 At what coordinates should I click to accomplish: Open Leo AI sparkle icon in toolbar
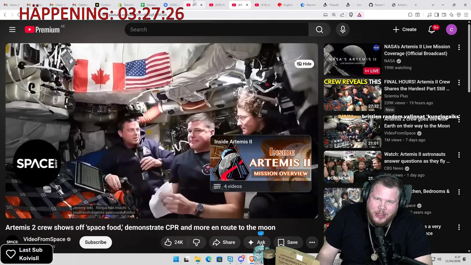[451, 15]
